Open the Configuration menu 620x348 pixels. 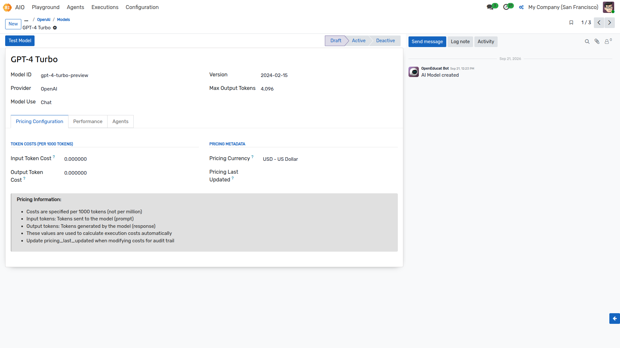coord(142,7)
